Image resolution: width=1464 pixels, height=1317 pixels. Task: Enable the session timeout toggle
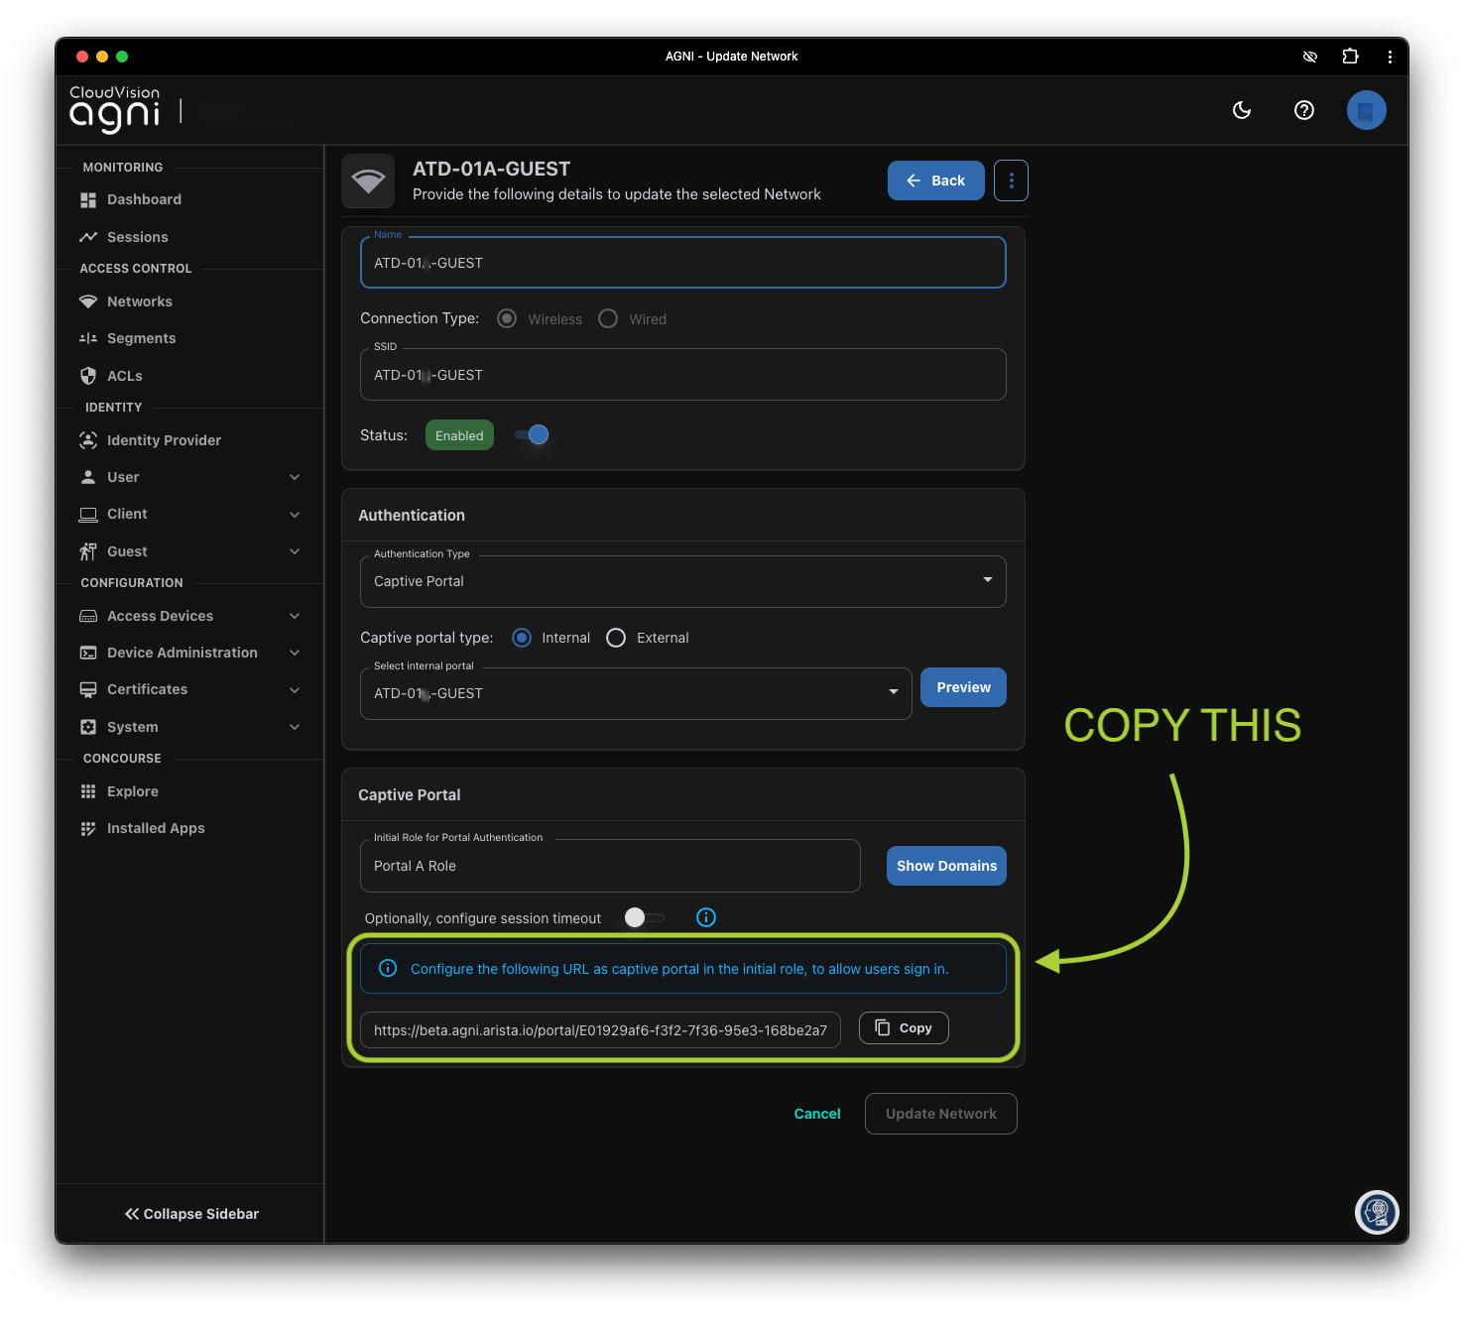click(644, 917)
